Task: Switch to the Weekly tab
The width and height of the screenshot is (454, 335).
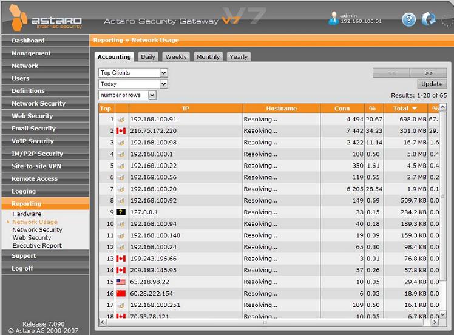Action: pos(176,57)
